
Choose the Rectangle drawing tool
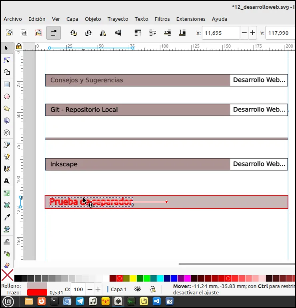coord(7,84)
